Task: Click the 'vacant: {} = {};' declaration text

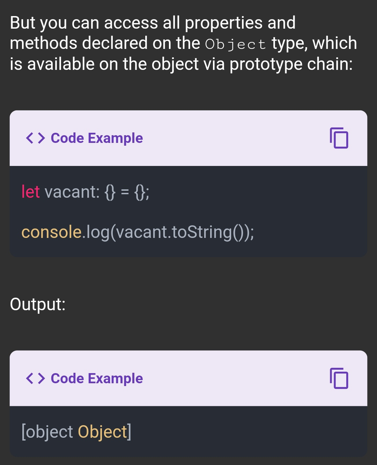Action: 97,192
